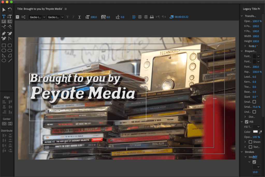Collapse the Strokes section
This screenshot has width=265, height=177.
point(242,152)
